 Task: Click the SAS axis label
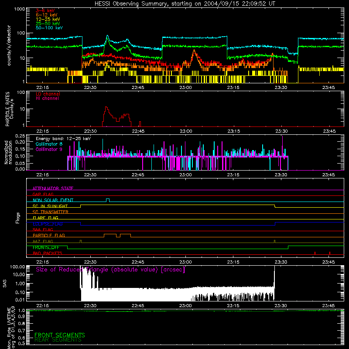(5, 283)
